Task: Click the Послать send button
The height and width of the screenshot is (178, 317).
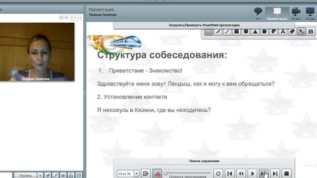Action: pyautogui.click(x=25, y=176)
